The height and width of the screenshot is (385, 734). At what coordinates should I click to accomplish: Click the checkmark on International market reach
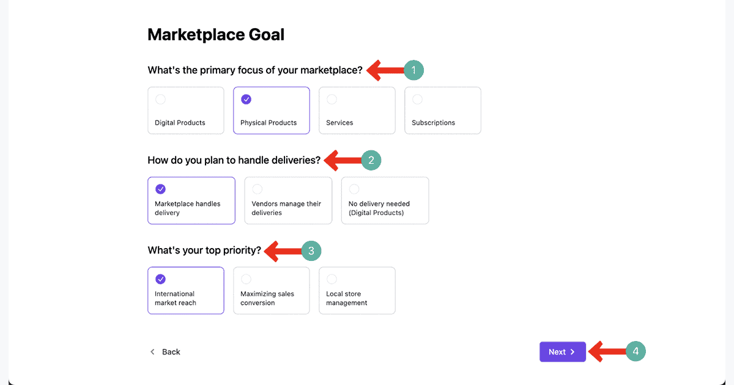(x=160, y=279)
